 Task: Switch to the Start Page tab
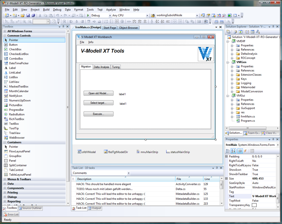pyautogui.click(x=110, y=27)
